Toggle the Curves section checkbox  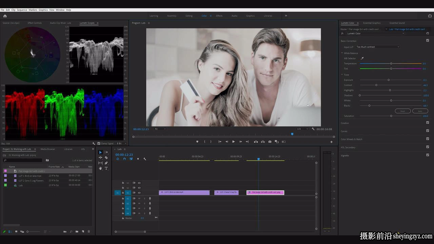coord(428,130)
